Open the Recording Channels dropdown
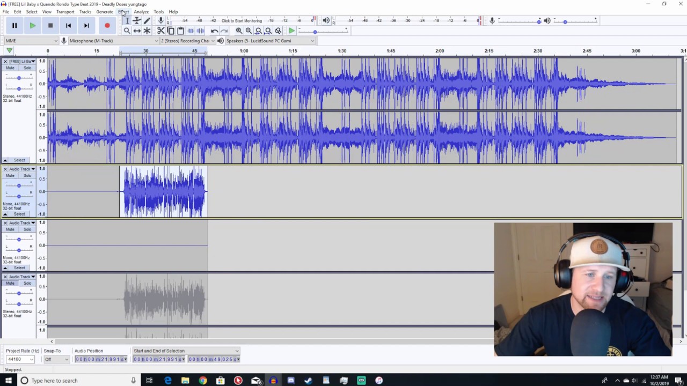687x386 pixels. 188,41
